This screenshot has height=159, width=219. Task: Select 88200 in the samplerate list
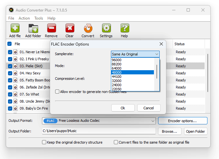click(132, 64)
